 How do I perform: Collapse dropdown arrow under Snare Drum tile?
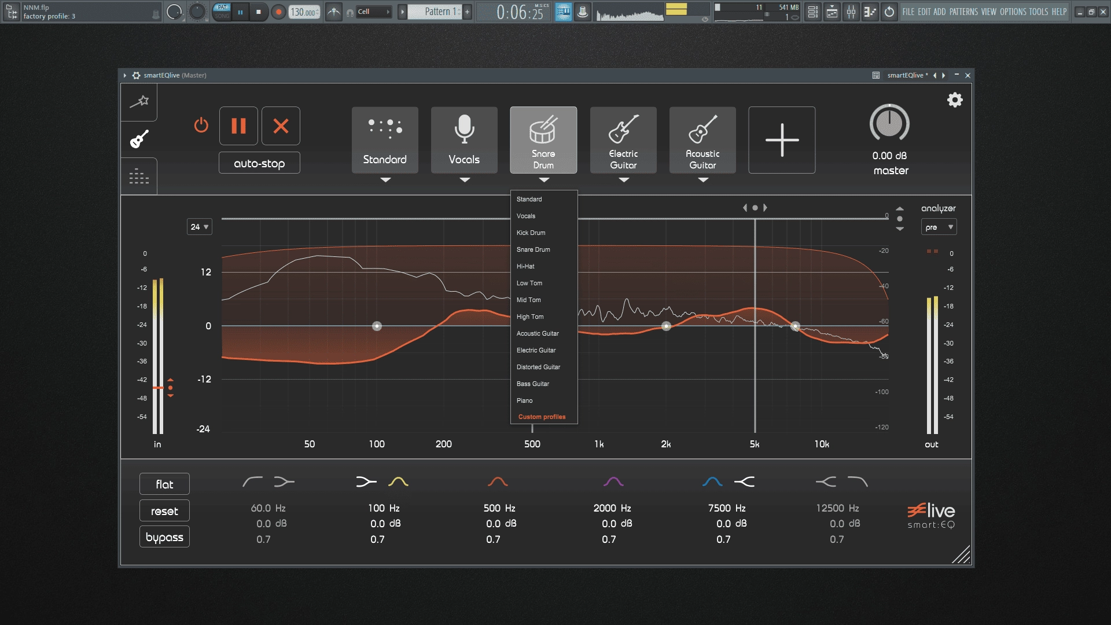[x=544, y=180]
